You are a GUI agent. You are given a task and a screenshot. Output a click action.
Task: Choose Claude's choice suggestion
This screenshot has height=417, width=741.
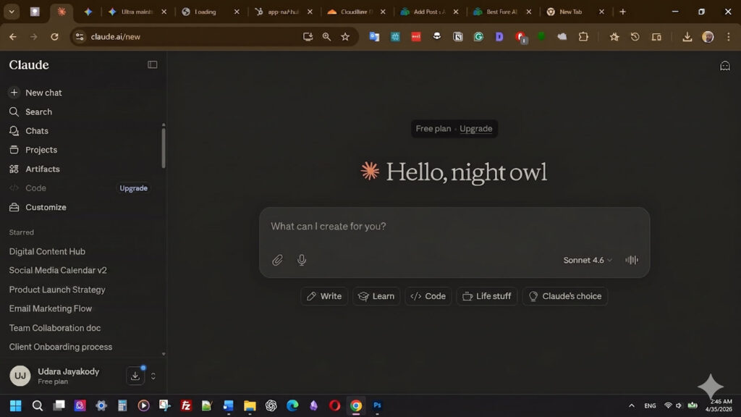coord(564,296)
